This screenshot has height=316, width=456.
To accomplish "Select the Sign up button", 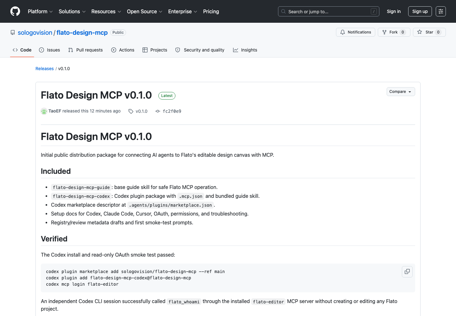I will [420, 11].
